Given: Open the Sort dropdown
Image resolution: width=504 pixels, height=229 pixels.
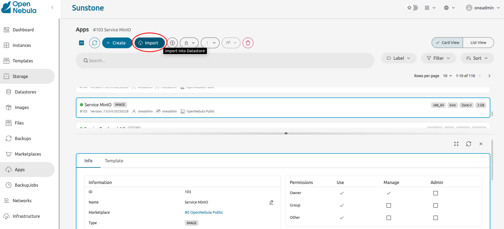Looking at the screenshot, I should [477, 58].
